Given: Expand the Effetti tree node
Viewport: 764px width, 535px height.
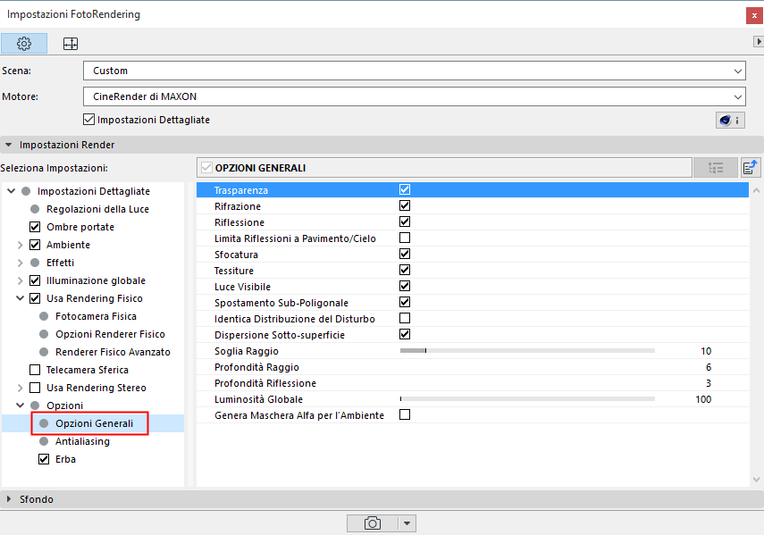Looking at the screenshot, I should pyautogui.click(x=20, y=263).
